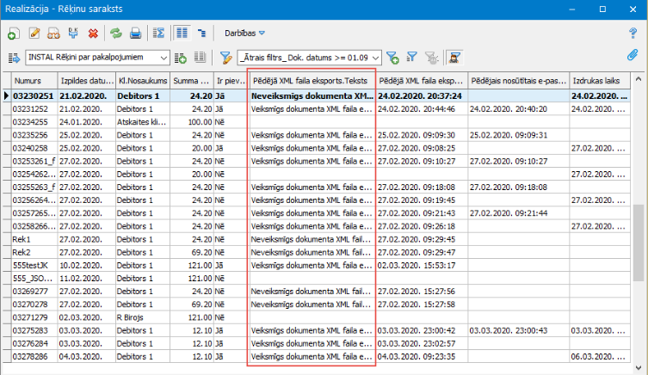Toggle the user filter button

pyautogui.click(x=454, y=58)
